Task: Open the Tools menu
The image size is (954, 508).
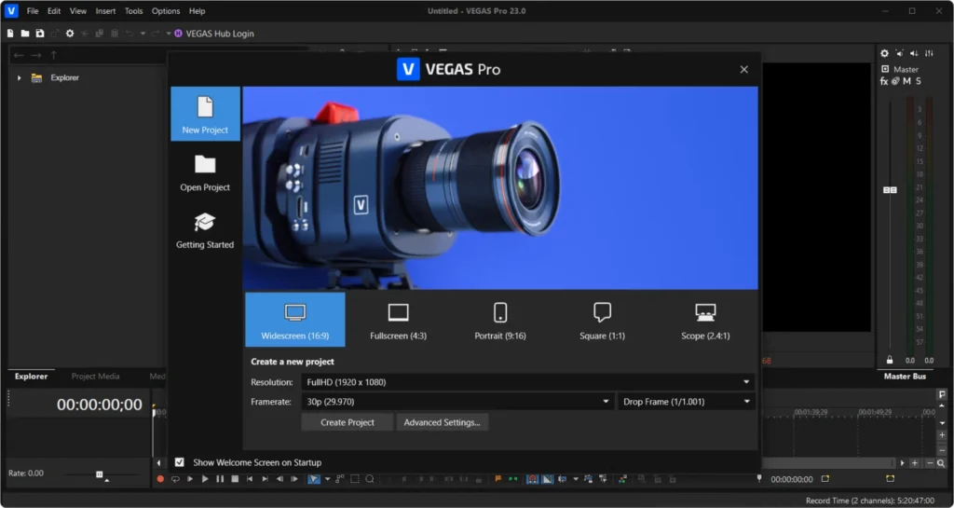Action: coord(133,11)
